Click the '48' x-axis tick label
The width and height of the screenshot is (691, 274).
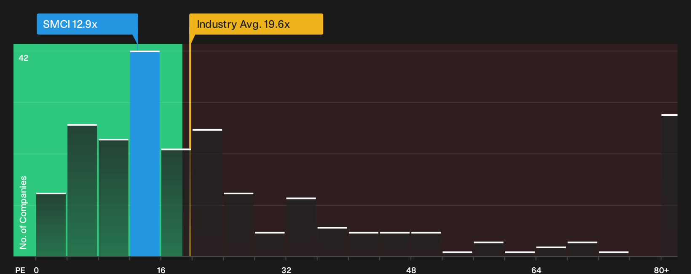point(411,270)
